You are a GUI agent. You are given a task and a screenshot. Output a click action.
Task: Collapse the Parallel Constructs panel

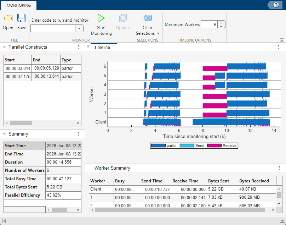[x=4, y=47]
